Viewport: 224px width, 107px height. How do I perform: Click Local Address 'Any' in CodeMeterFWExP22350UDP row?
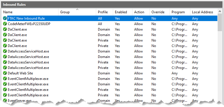(195, 24)
